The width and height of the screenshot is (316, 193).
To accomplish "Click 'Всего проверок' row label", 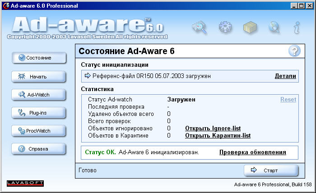I will [109, 121].
